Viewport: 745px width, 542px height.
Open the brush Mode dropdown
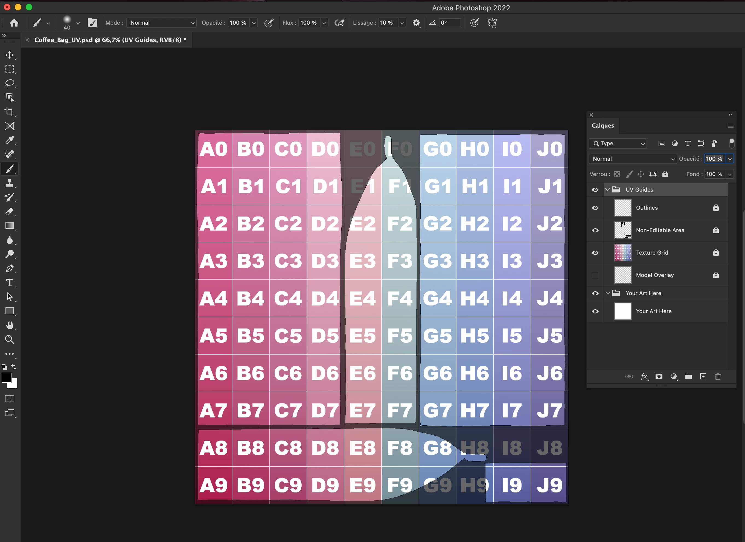pyautogui.click(x=161, y=23)
